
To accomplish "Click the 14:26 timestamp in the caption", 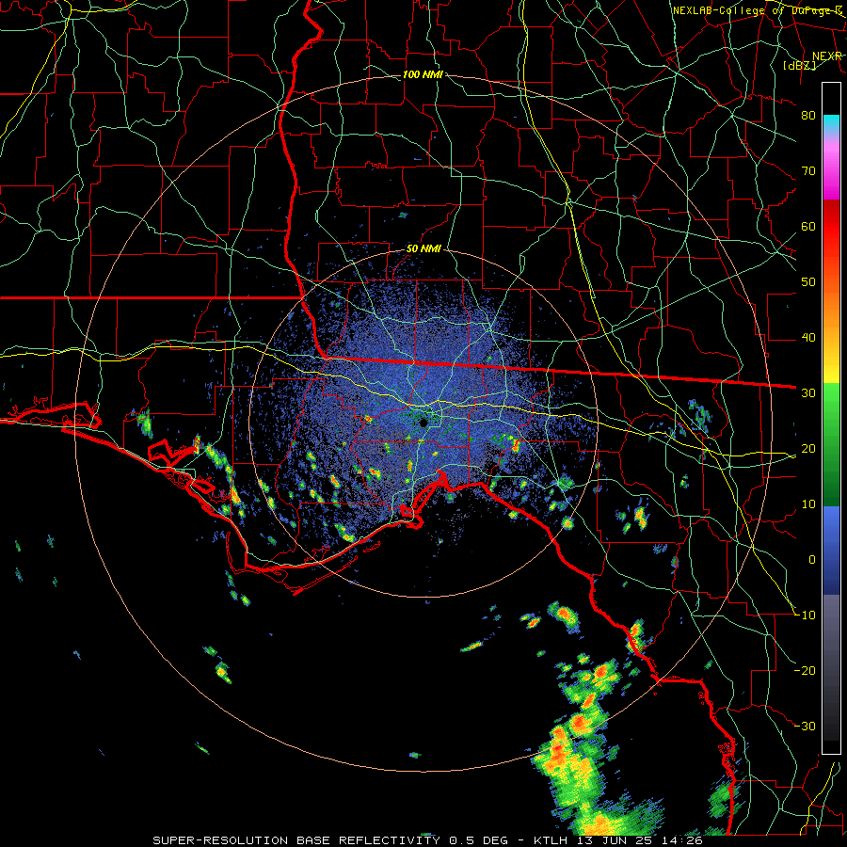I will point(679,840).
